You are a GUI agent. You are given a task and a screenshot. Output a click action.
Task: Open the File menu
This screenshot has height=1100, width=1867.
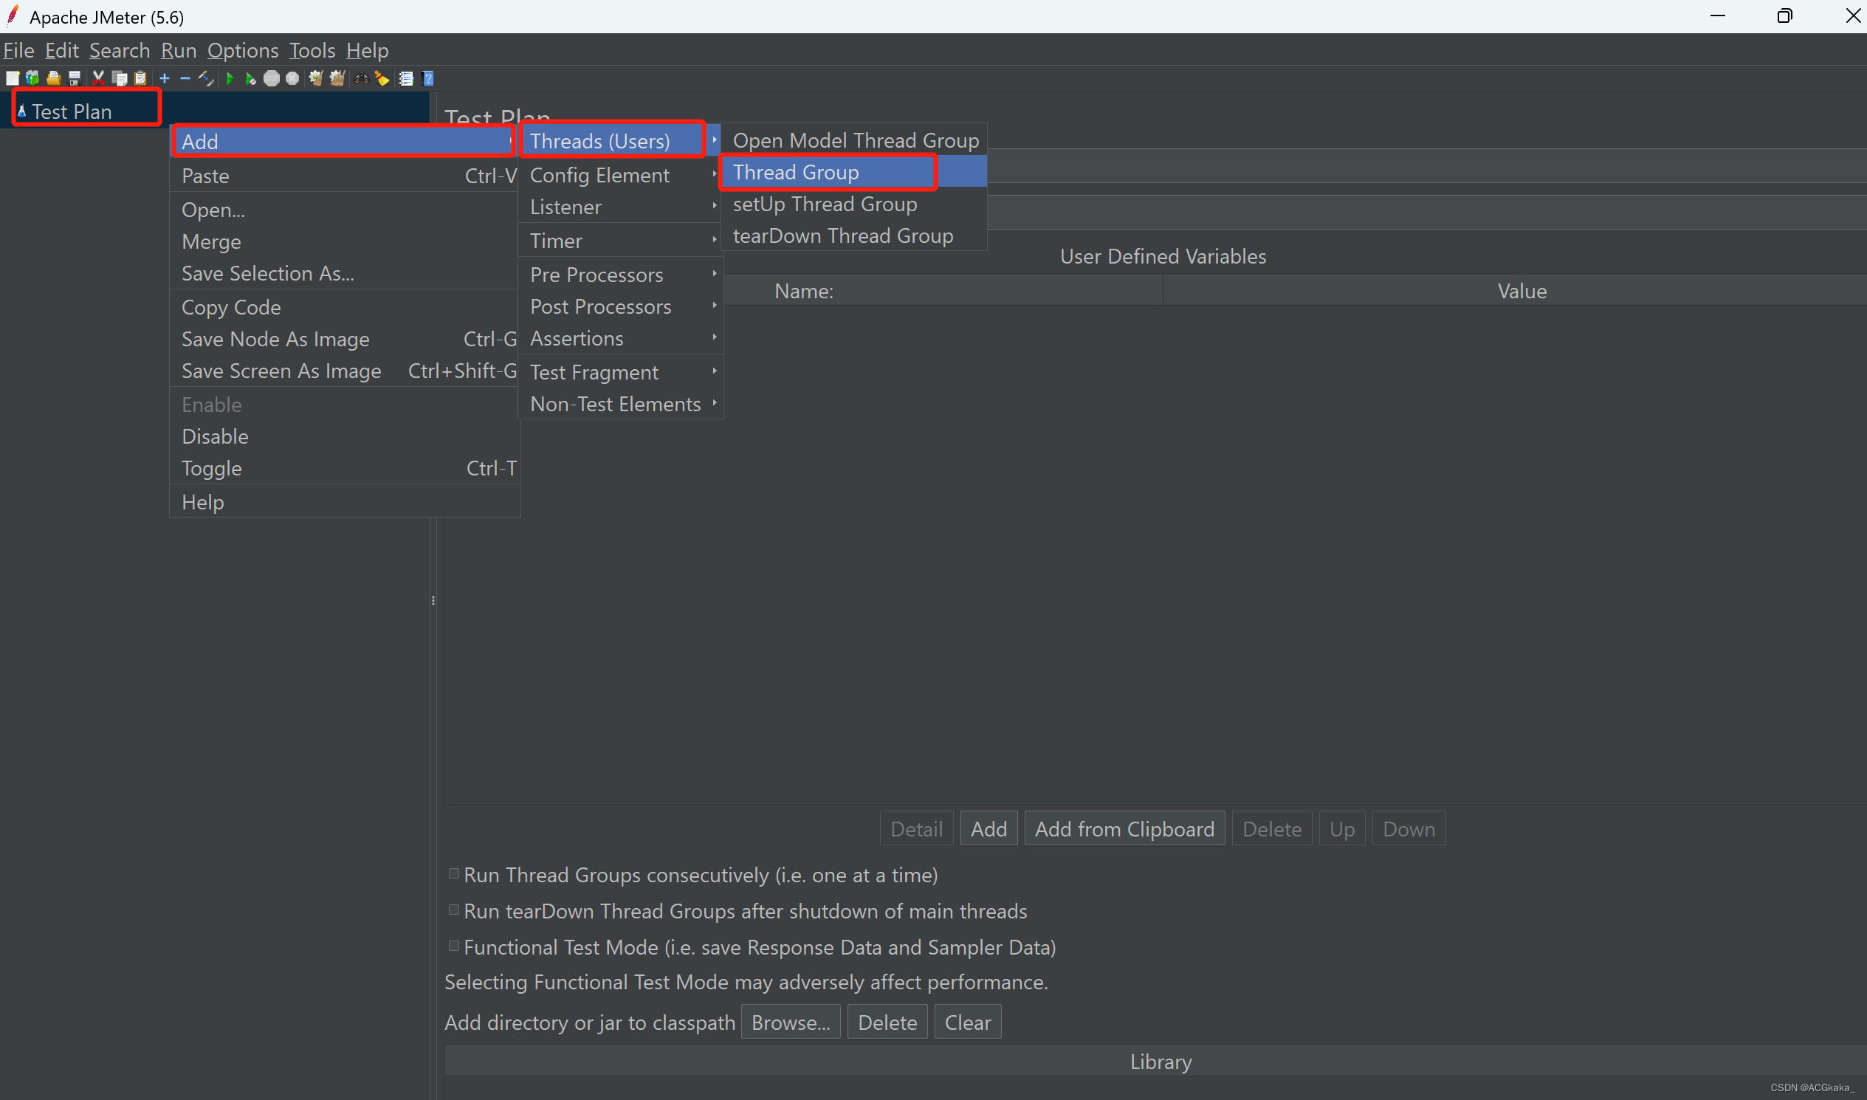18,50
